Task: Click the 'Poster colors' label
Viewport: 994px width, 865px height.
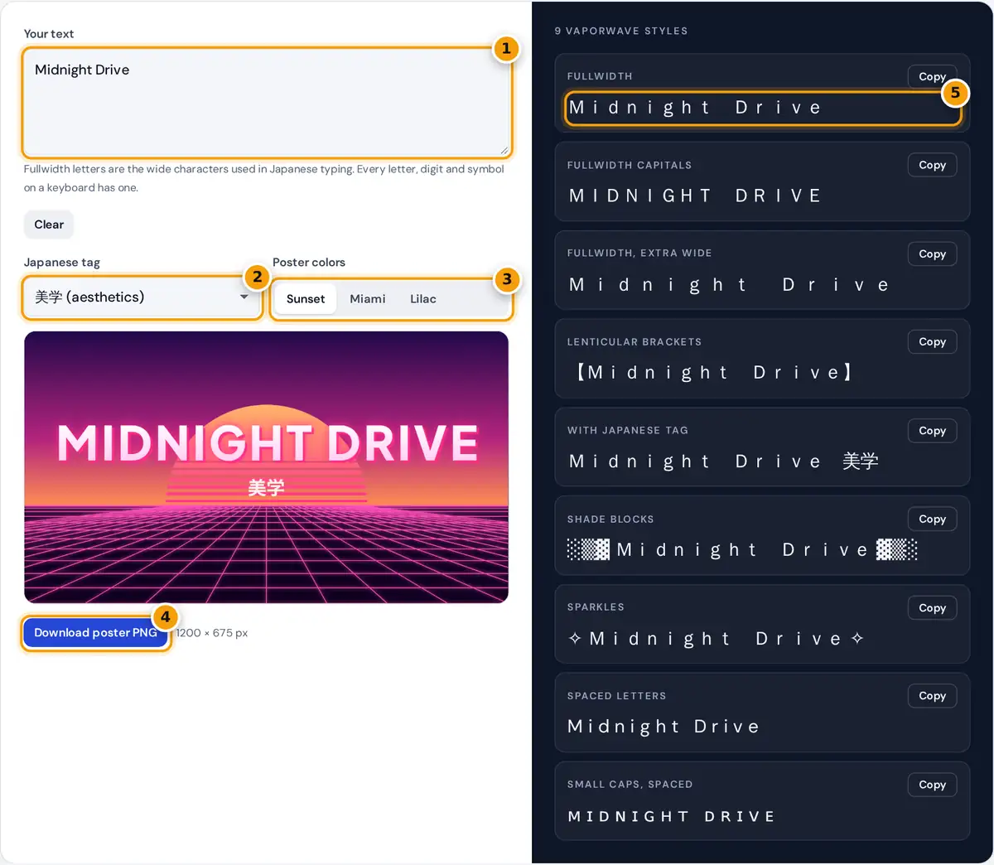Action: [309, 263]
